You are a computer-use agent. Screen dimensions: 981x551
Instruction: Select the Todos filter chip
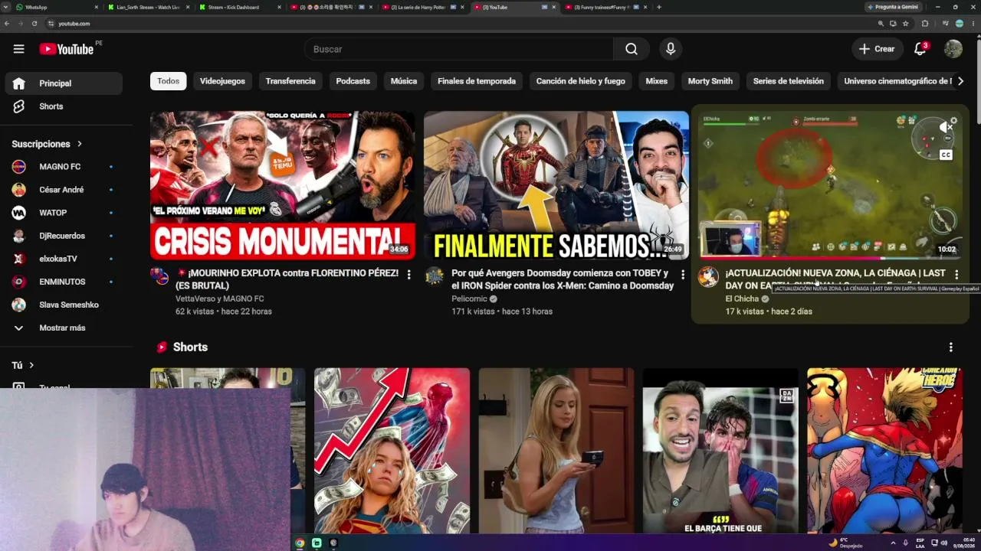pyautogui.click(x=168, y=81)
